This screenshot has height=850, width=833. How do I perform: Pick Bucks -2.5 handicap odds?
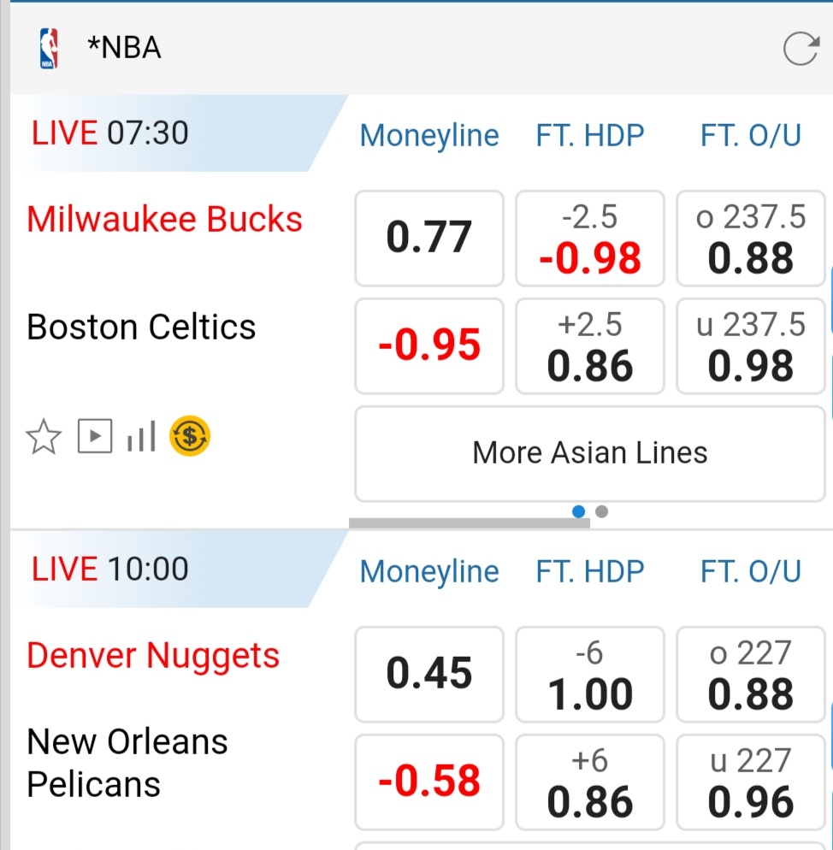pos(590,238)
